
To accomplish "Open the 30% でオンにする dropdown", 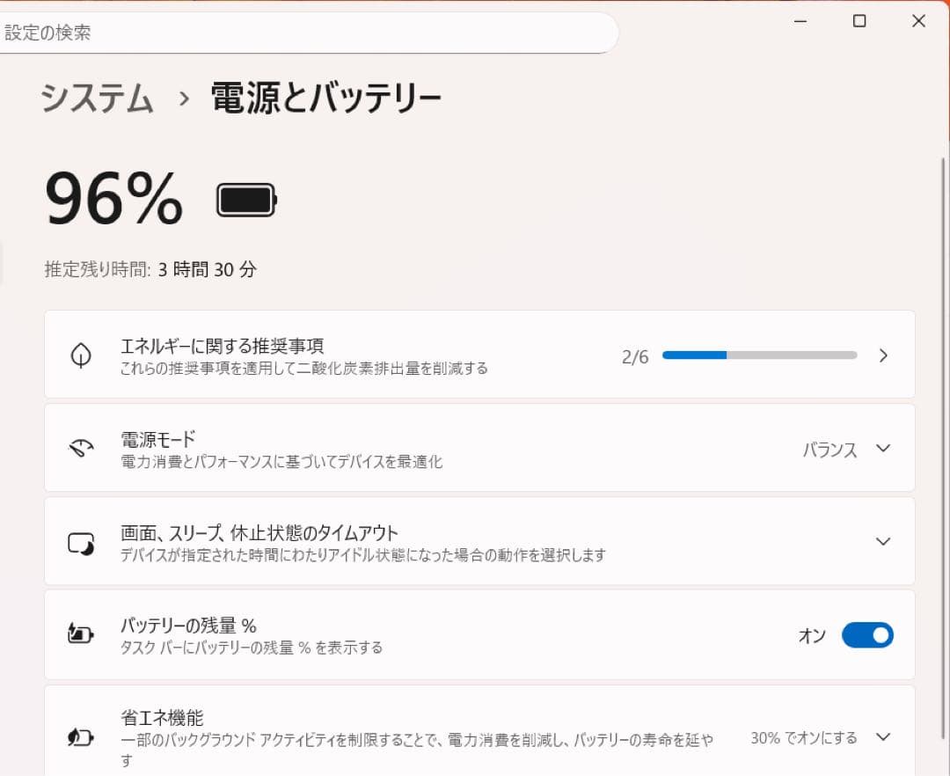I will 805,738.
